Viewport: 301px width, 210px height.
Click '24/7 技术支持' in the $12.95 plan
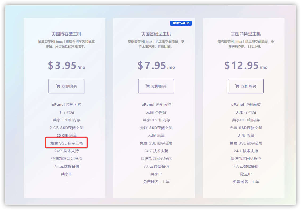point(246,151)
